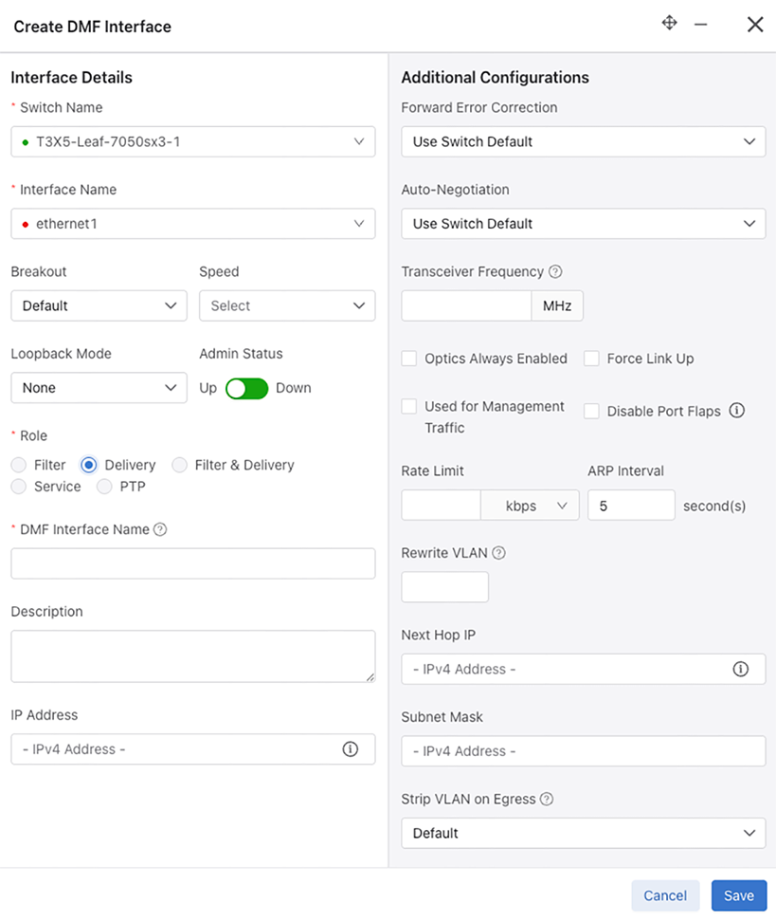Toggle the Admin Status switch
Image resolution: width=776 pixels, height=922 pixels.
point(246,388)
